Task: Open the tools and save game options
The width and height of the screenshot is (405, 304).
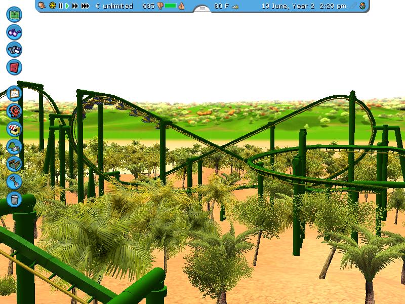Action: (x=14, y=50)
